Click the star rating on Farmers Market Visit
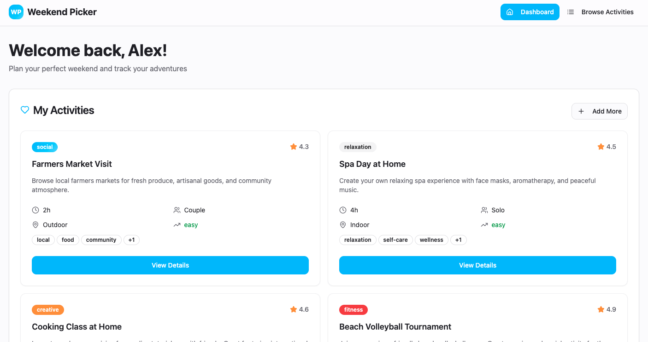 click(x=299, y=147)
